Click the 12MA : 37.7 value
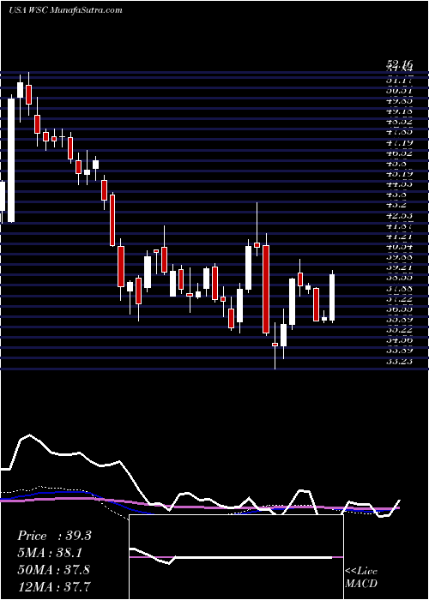The width and height of the screenshot is (429, 600). pyautogui.click(x=54, y=586)
